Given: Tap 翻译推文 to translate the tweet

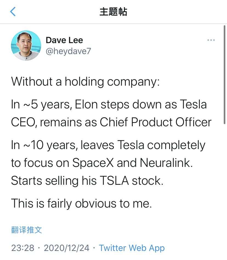Looking at the screenshot, I should (x=27, y=230).
